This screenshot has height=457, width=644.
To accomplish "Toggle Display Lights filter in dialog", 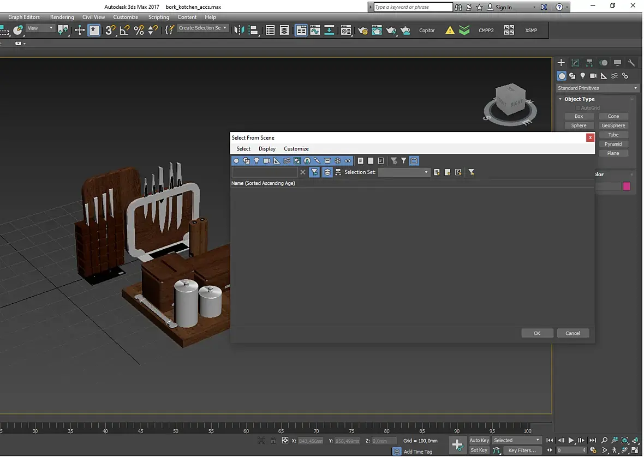I will 257,161.
